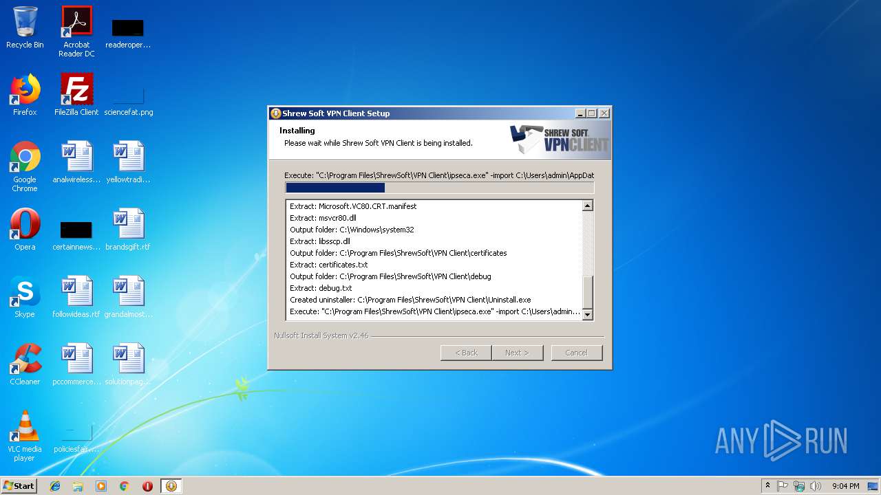Minimize the Shrew Soft setup window
The image size is (881, 495).
[580, 113]
